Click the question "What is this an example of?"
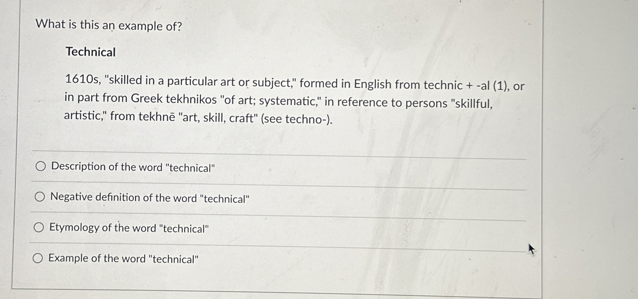 click(x=109, y=25)
